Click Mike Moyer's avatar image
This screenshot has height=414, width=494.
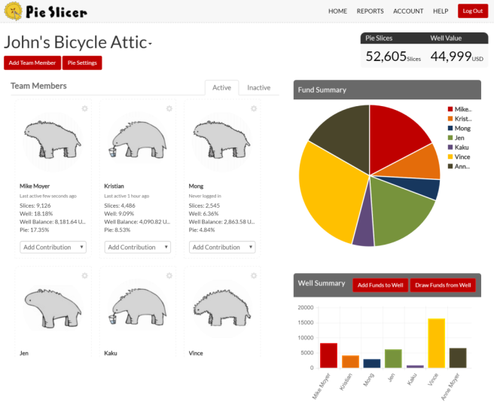tap(51, 140)
